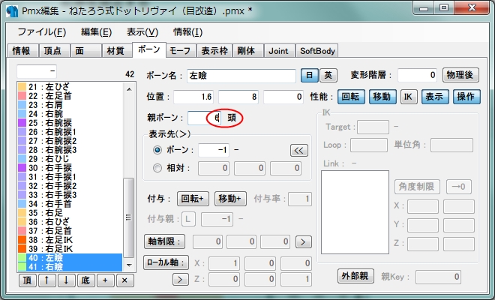The width and height of the screenshot is (495, 300).
Task: Select bone 25 : 右腕捩 in list
Action: pos(70,123)
